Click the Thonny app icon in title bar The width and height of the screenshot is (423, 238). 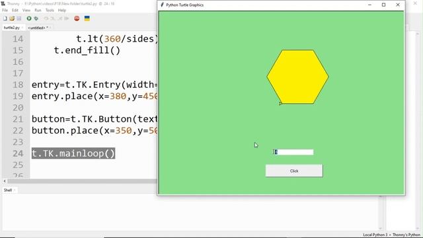coord(3,4)
